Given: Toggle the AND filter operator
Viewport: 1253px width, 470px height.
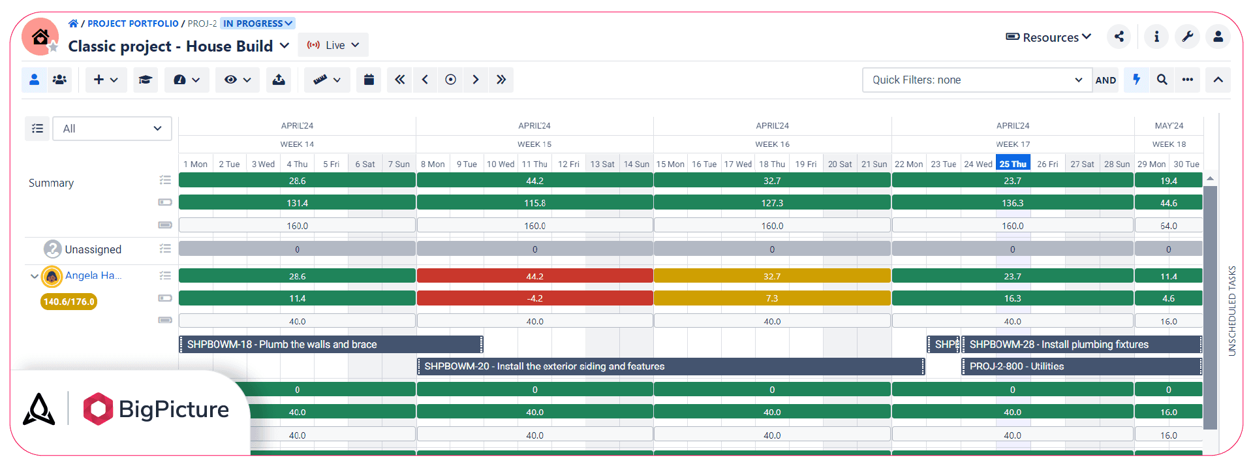Looking at the screenshot, I should (x=1106, y=80).
